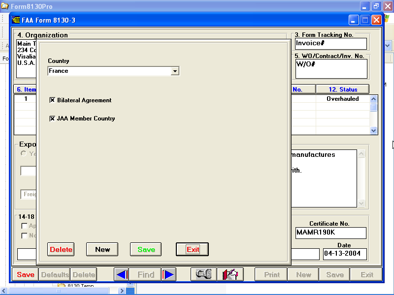This screenshot has height=295, width=394.
Task: Click the Certificate No. text field
Action: (x=330, y=233)
